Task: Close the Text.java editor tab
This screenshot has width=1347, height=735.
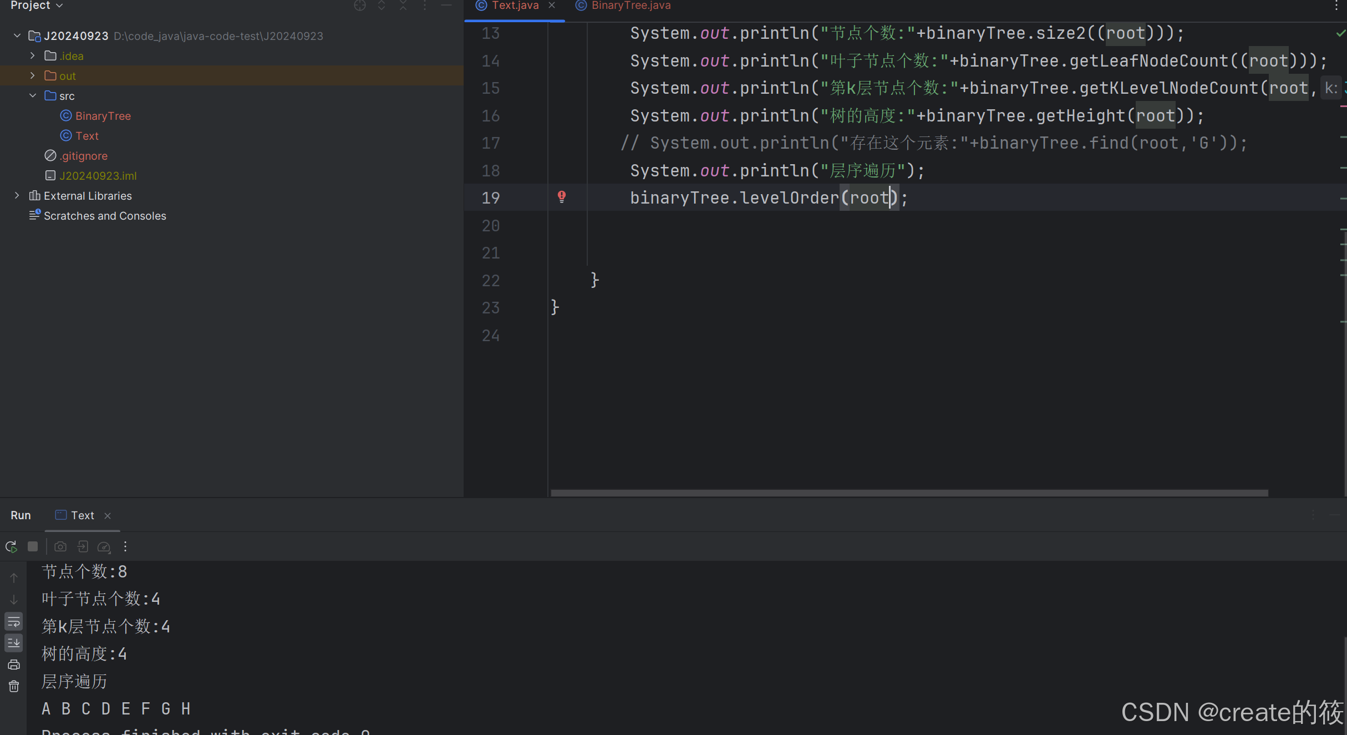Action: click(552, 6)
